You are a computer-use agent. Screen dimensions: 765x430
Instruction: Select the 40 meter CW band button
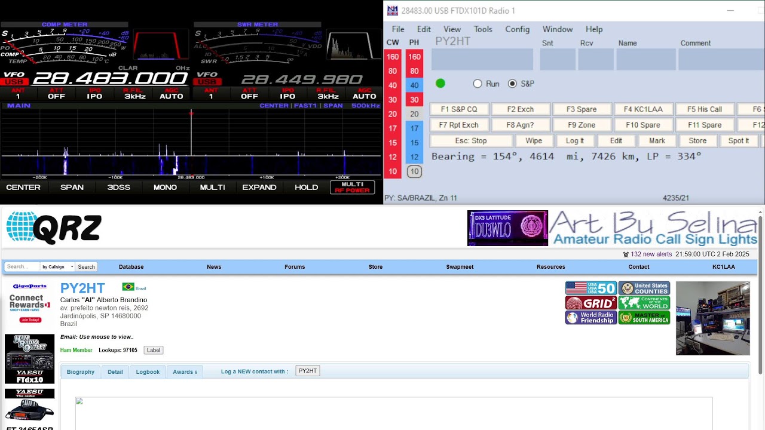[393, 85]
